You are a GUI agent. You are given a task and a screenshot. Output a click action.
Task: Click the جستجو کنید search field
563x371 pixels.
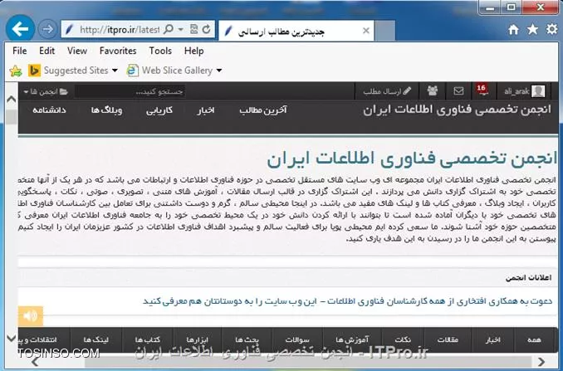tap(130, 91)
